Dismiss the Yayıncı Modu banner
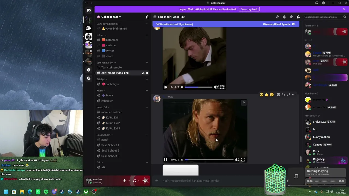Image resolution: width=349 pixels, height=196 pixels. (x=344, y=9)
